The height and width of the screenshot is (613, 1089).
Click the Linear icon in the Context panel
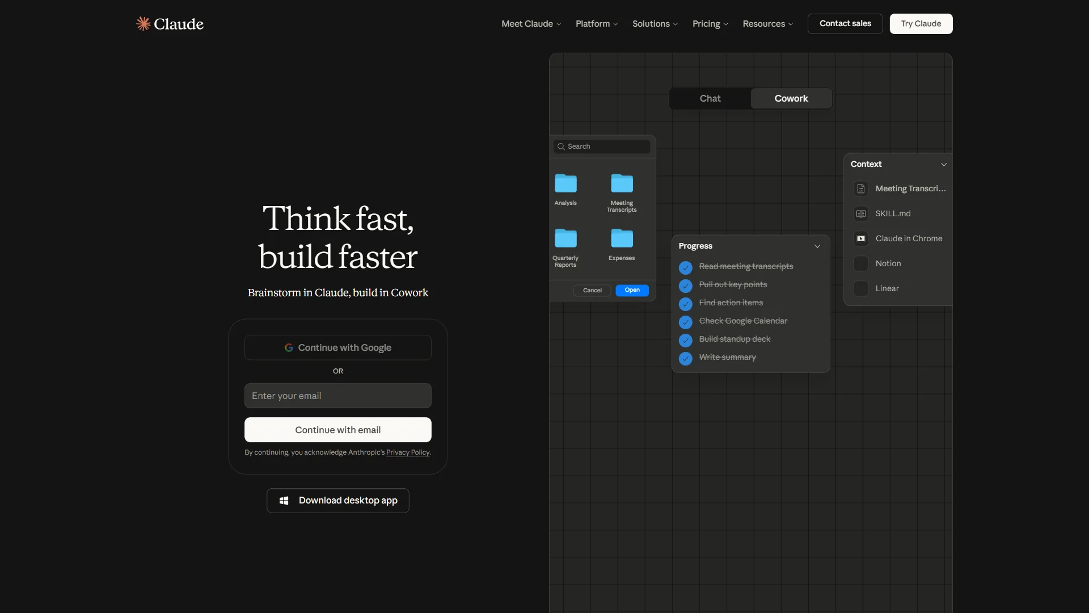point(861,288)
